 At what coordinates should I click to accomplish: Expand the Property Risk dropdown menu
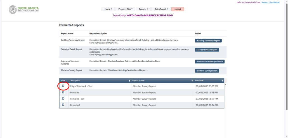tap(125, 9)
